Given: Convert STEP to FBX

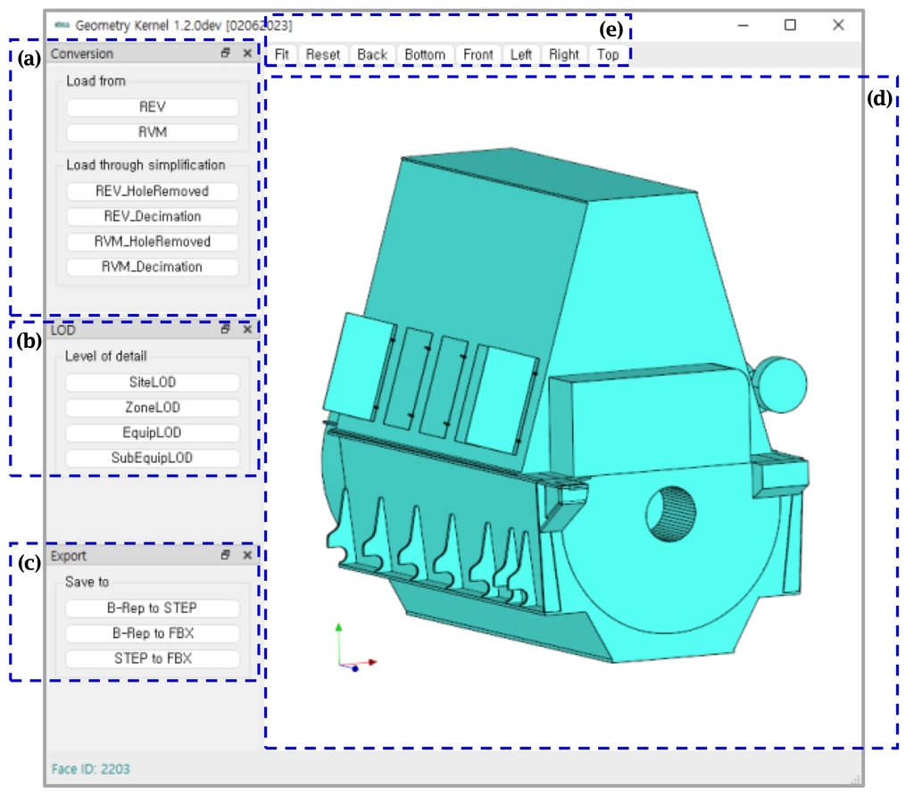Looking at the screenshot, I should coord(152,658).
